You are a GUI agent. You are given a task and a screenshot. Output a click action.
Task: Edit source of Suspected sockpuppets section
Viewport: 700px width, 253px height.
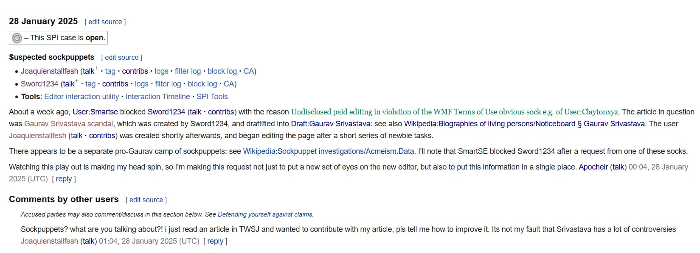pyautogui.click(x=121, y=58)
